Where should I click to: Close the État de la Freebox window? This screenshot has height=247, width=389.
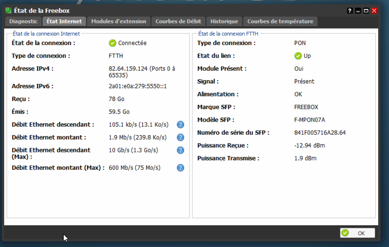pos(374,11)
